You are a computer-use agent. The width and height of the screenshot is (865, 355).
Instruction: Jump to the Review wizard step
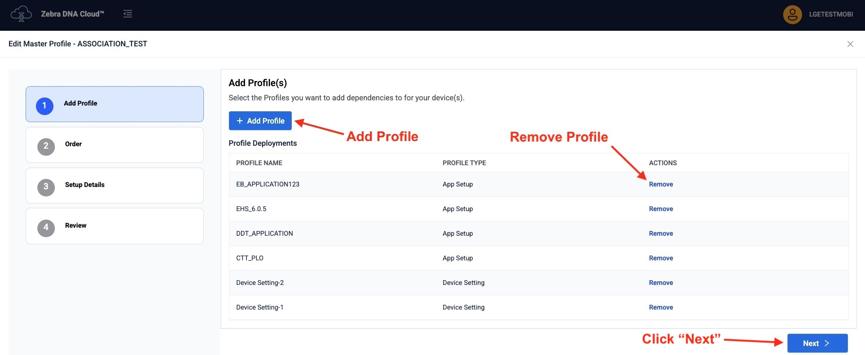(114, 226)
